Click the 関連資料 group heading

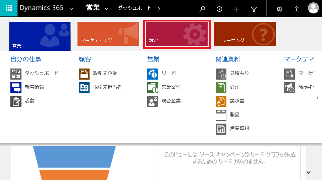click(x=228, y=59)
